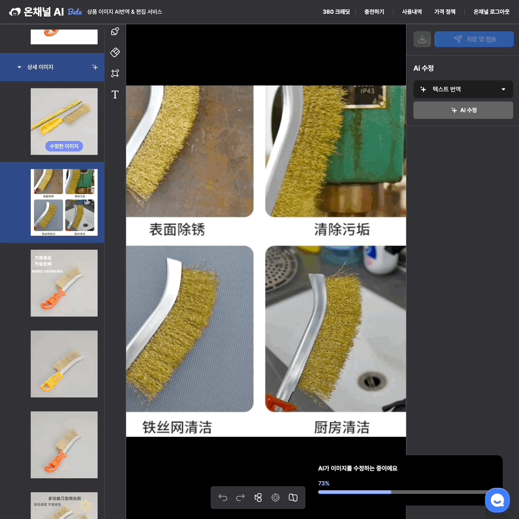This screenshot has height=519, width=519.
Task: Click the download icon button
Action: click(422, 39)
